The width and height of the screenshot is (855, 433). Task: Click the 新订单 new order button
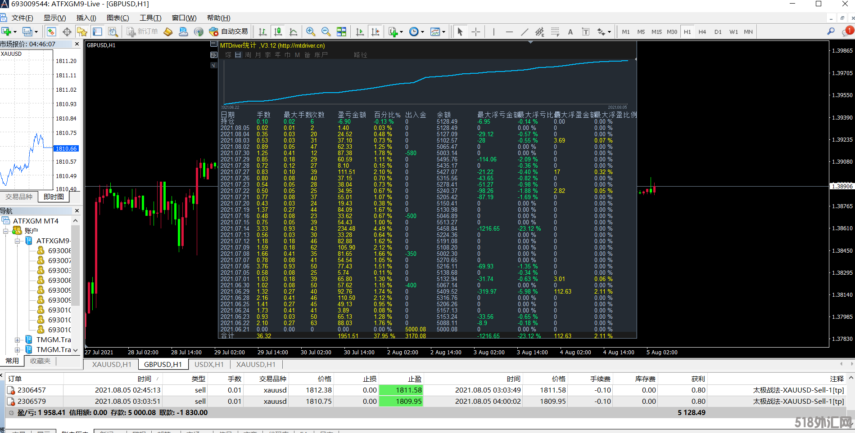[x=142, y=31]
